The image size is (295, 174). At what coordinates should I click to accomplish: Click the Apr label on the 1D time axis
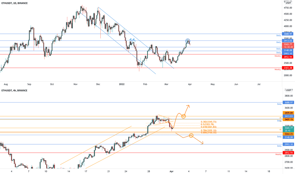click(x=190, y=84)
